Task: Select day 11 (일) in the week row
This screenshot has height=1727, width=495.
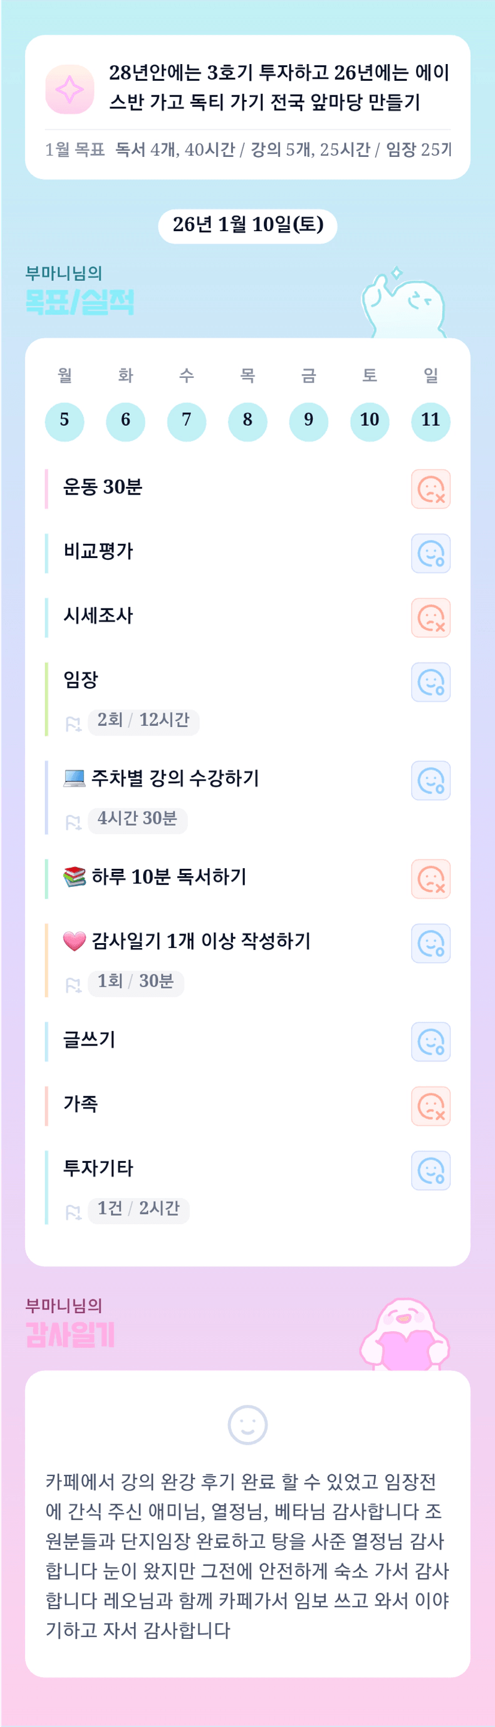Action: coord(430,422)
